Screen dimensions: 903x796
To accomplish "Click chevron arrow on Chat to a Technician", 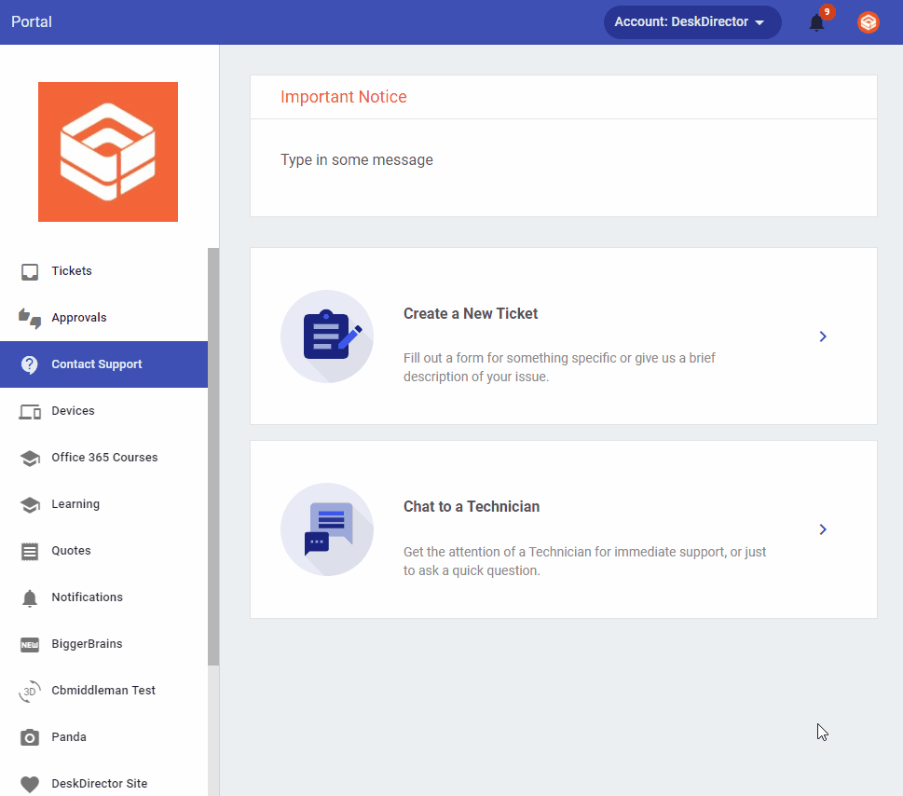I will tap(823, 529).
